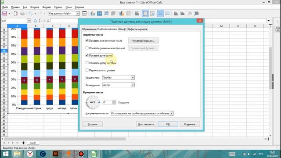This screenshot has height=158, width=281.
Task: Click the OK button
Action: tap(168, 124)
